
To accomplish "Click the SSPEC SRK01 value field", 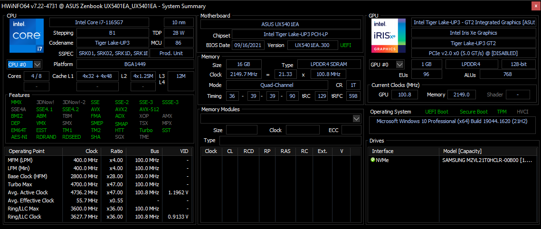I will (112, 54).
